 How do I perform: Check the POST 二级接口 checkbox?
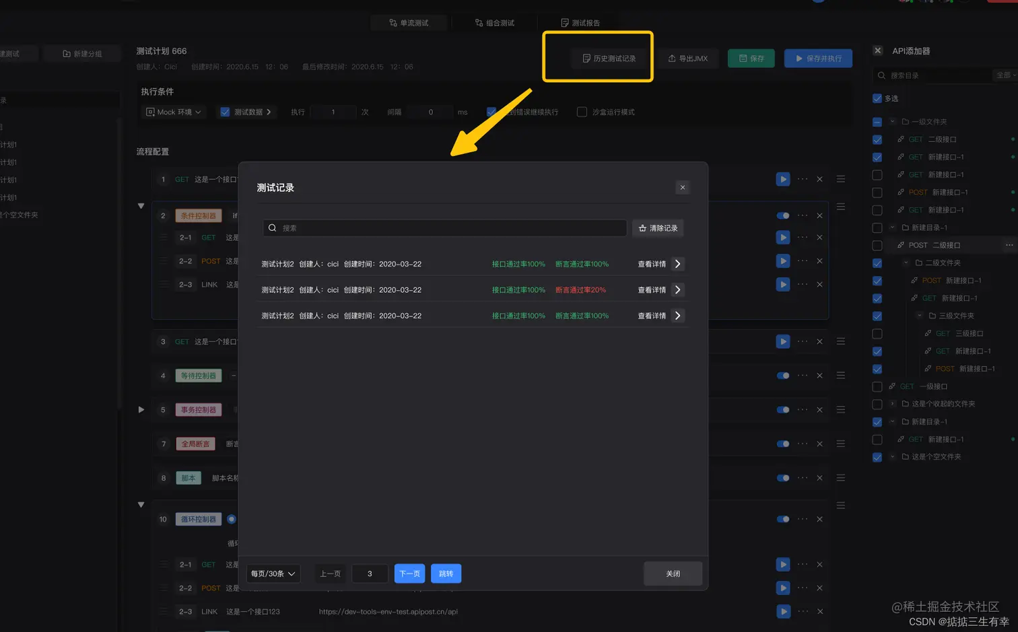pos(877,245)
